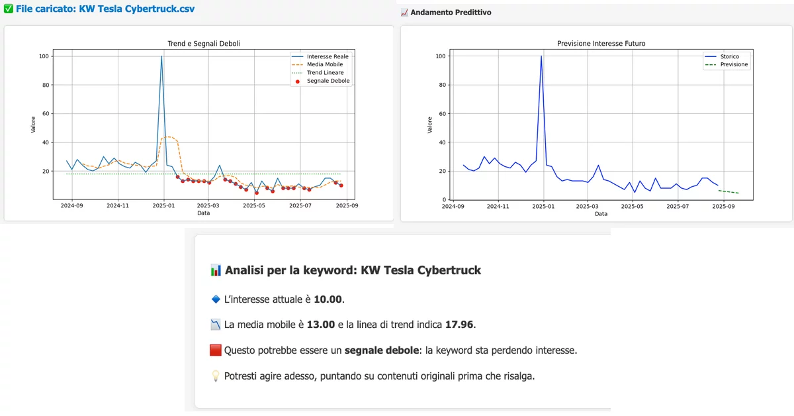Screen dimensions: 794x416
Task: Click the 'File caricato: KW Tesla Cybertruck.csv' text
Action: 105,10
